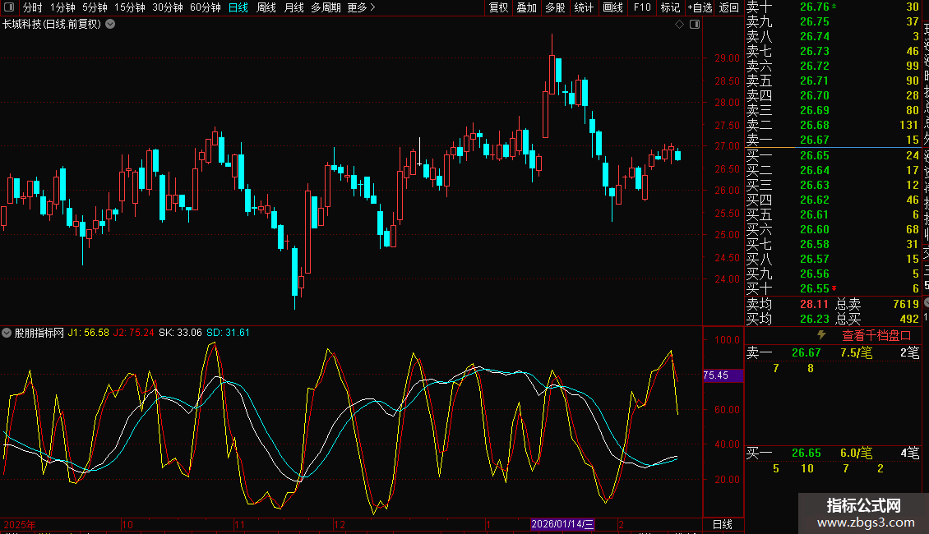The height and width of the screenshot is (534, 929).
Task: Click the panel layout icon at top-left
Action: pyautogui.click(x=9, y=7)
